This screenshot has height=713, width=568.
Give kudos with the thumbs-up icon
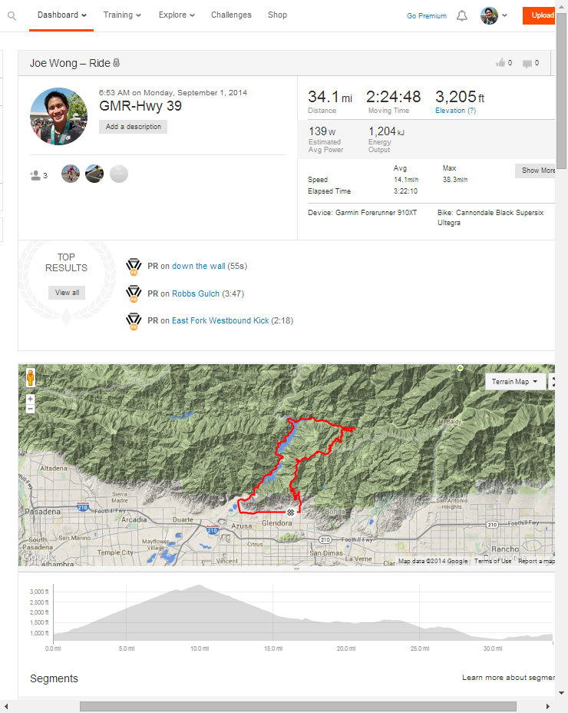click(500, 63)
